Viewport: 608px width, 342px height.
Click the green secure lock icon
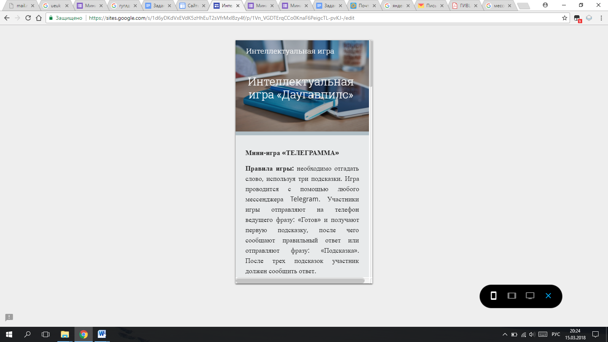[x=51, y=18]
